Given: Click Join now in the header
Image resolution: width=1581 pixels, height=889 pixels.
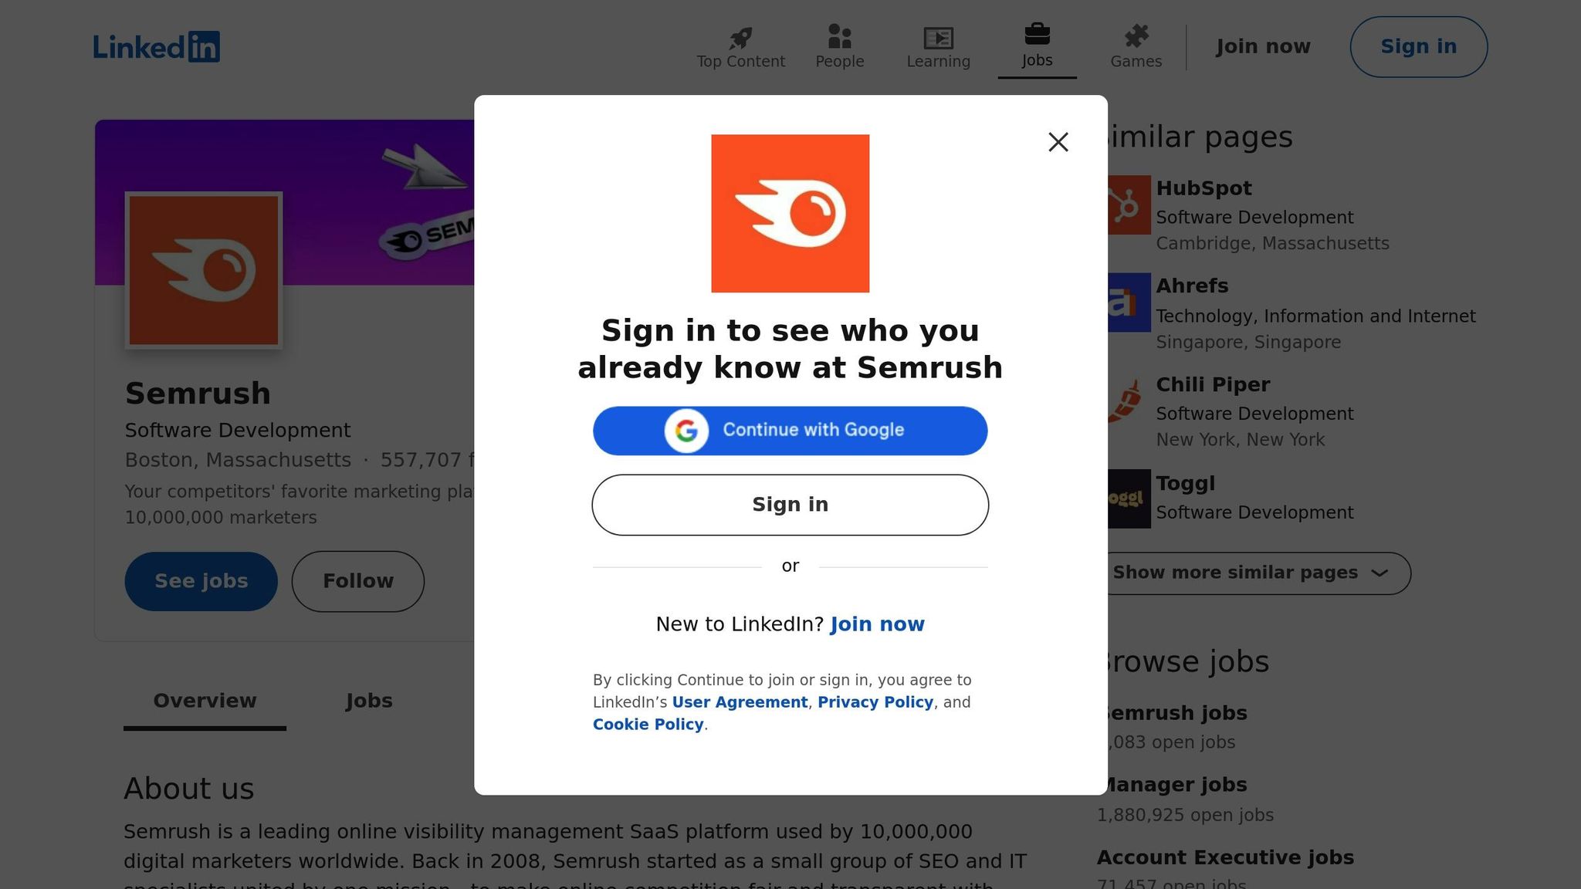Looking at the screenshot, I should click(1263, 47).
